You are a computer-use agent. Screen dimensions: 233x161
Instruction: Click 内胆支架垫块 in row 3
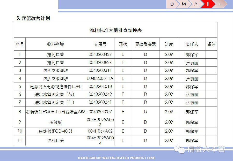click(x=56, y=71)
